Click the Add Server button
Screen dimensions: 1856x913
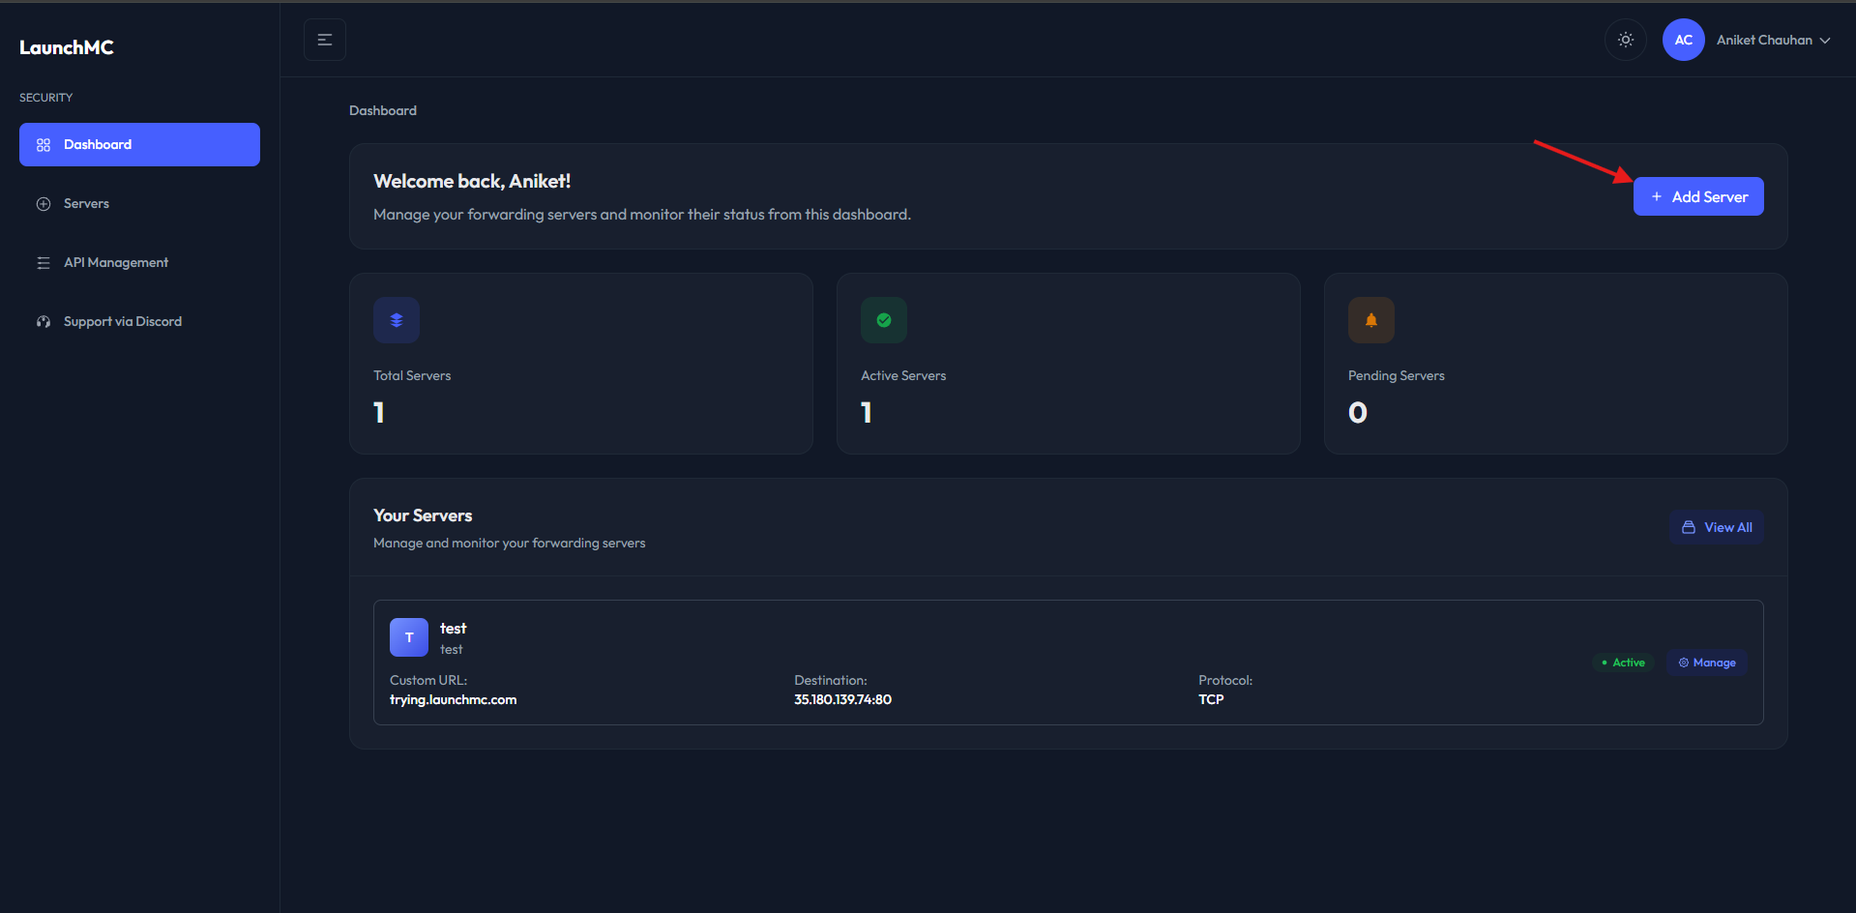(1698, 196)
